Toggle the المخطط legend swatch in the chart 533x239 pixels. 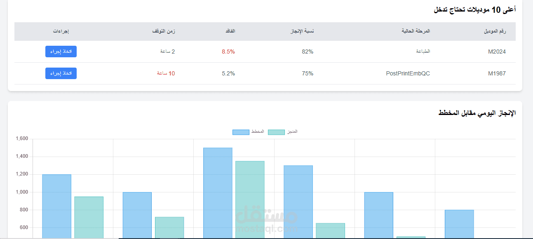(x=241, y=132)
